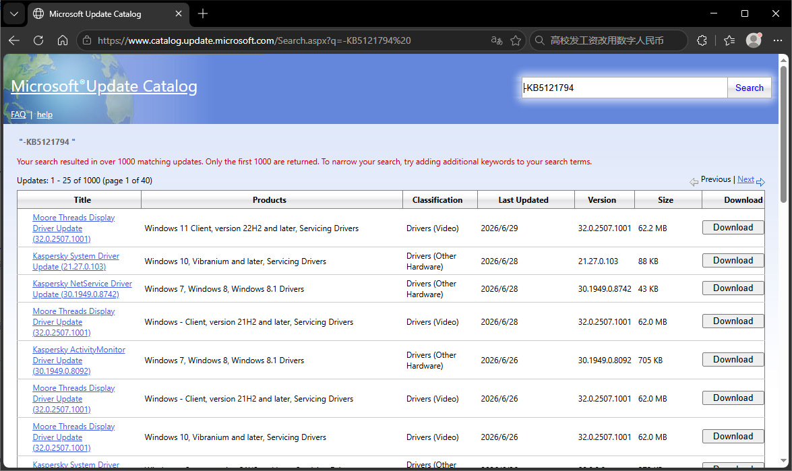View site information lock icon
This screenshot has height=471, width=792.
point(87,40)
